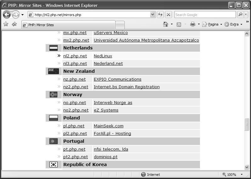Open uServers Mexico link
251x179 pixels.
111,33
